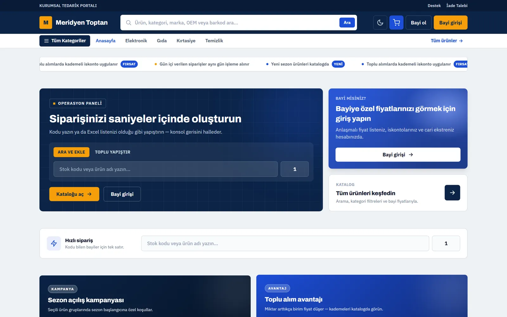
Task: Click the yellow Bayi girişi header button
Action: (450, 23)
